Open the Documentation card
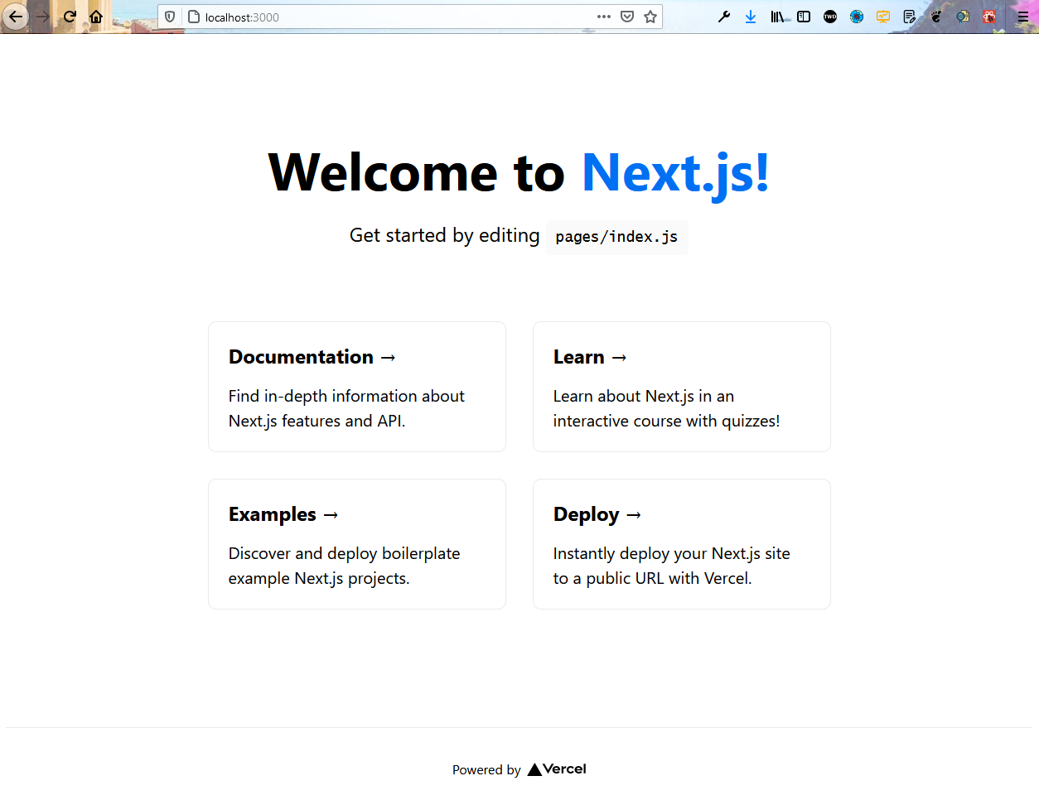This screenshot has height=800, width=1039. pos(357,387)
